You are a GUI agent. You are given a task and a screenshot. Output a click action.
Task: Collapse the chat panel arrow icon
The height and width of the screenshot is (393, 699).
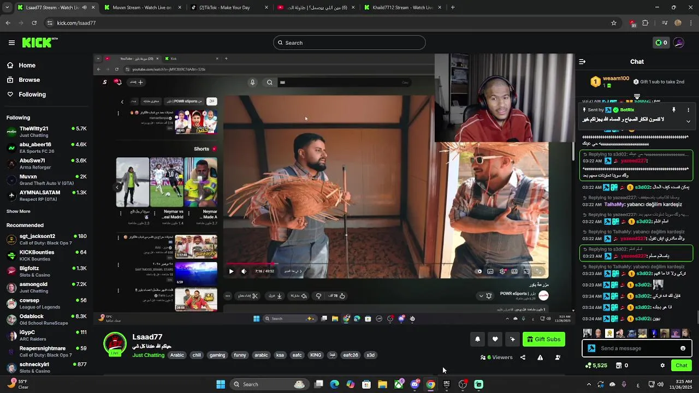click(582, 62)
